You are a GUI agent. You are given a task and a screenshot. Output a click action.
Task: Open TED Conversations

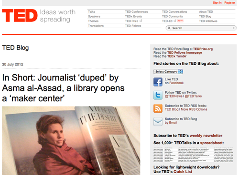(x=174, y=12)
